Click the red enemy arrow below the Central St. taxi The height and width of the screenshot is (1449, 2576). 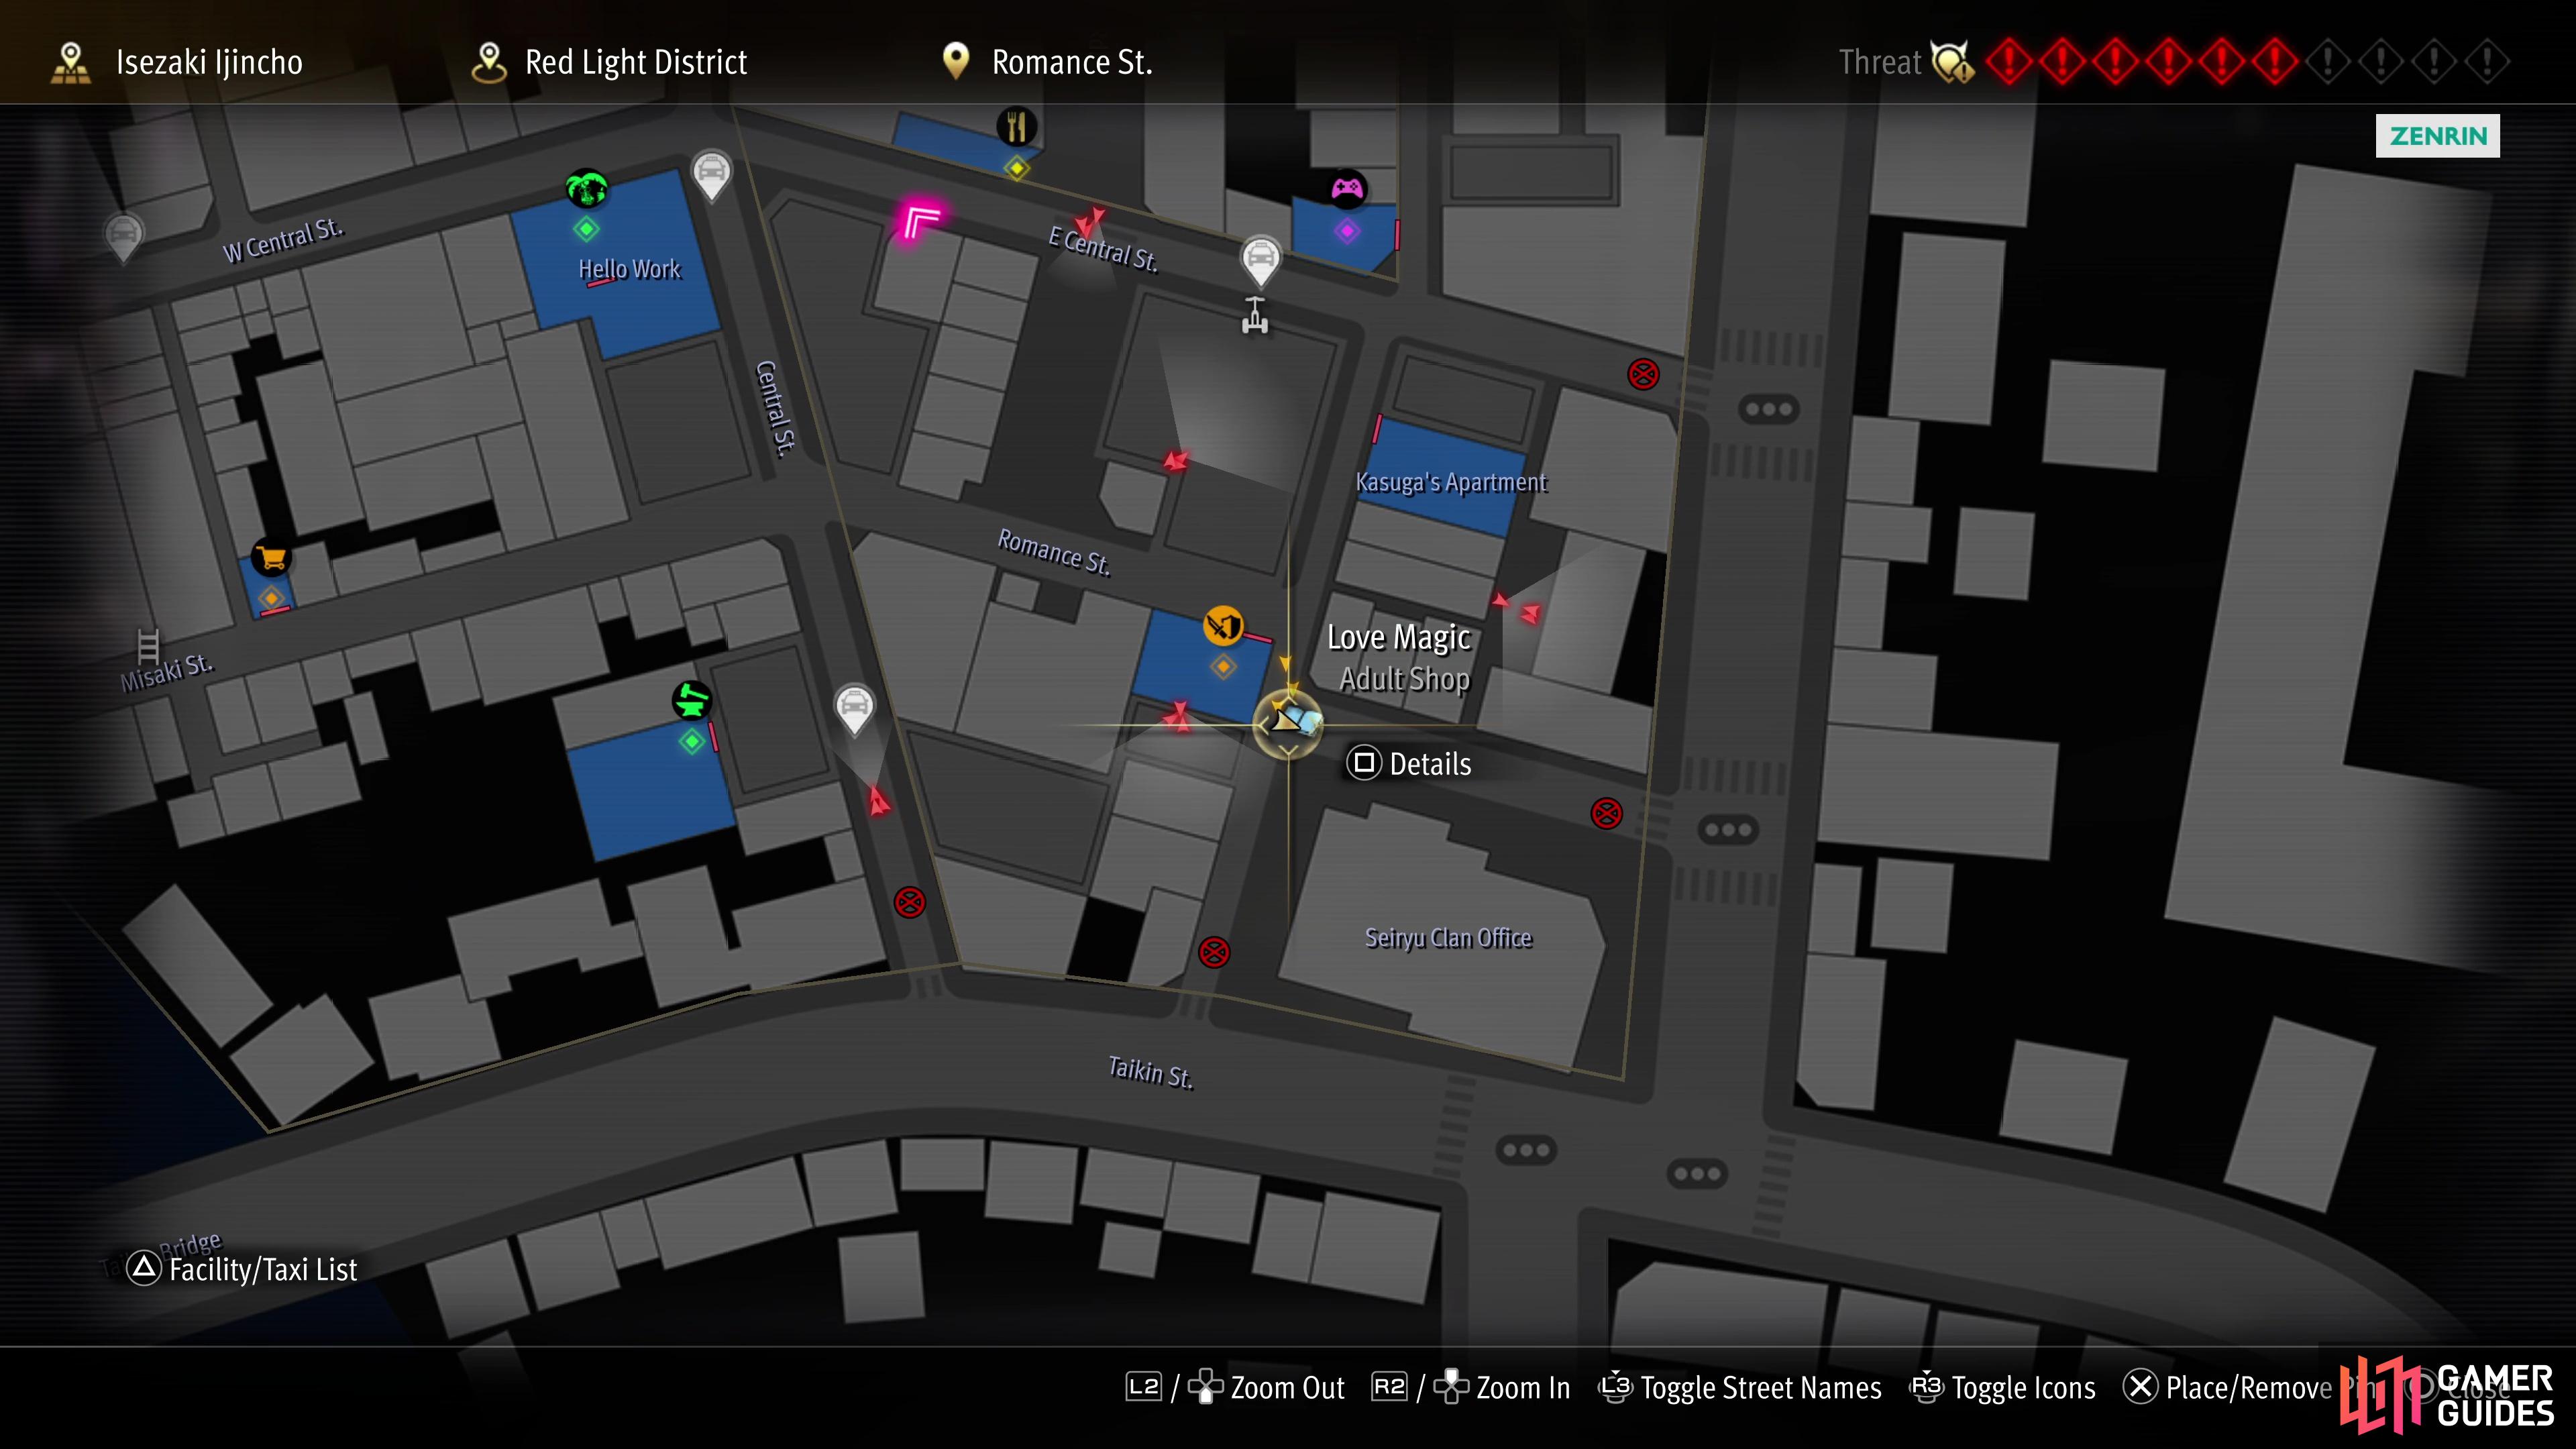tap(878, 801)
